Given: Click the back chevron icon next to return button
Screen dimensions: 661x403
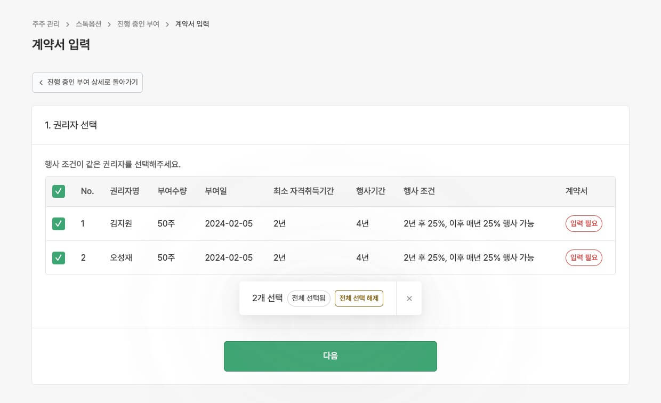Looking at the screenshot, I should (42, 83).
